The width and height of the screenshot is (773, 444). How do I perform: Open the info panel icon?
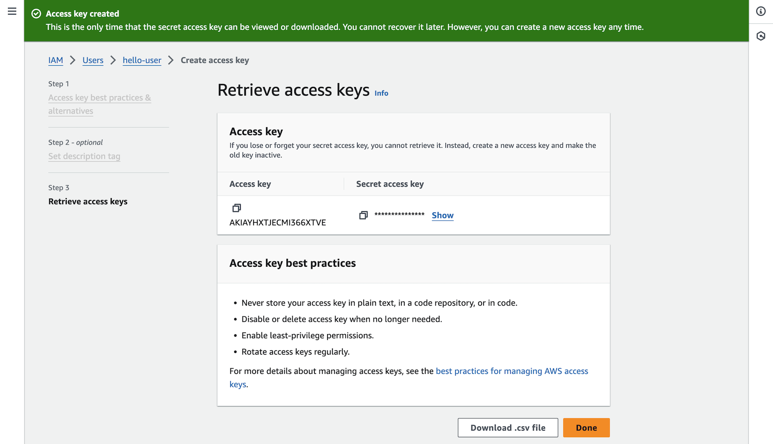click(x=761, y=11)
